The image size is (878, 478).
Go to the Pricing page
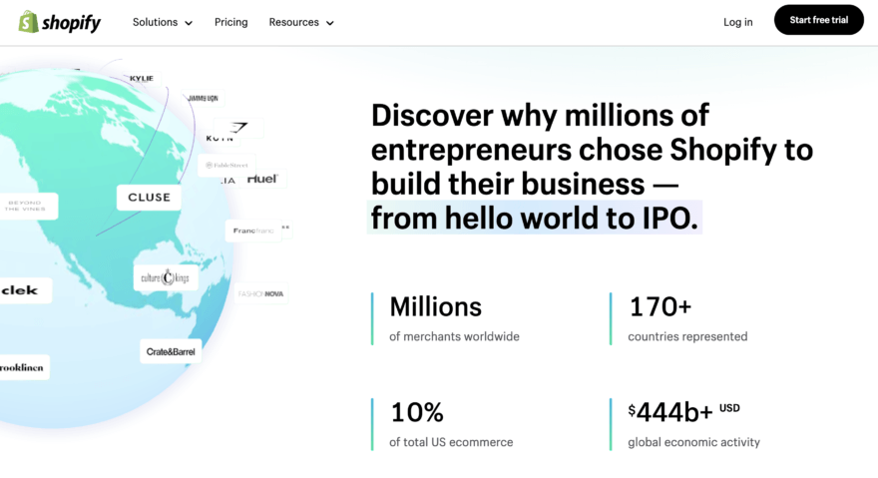[230, 22]
